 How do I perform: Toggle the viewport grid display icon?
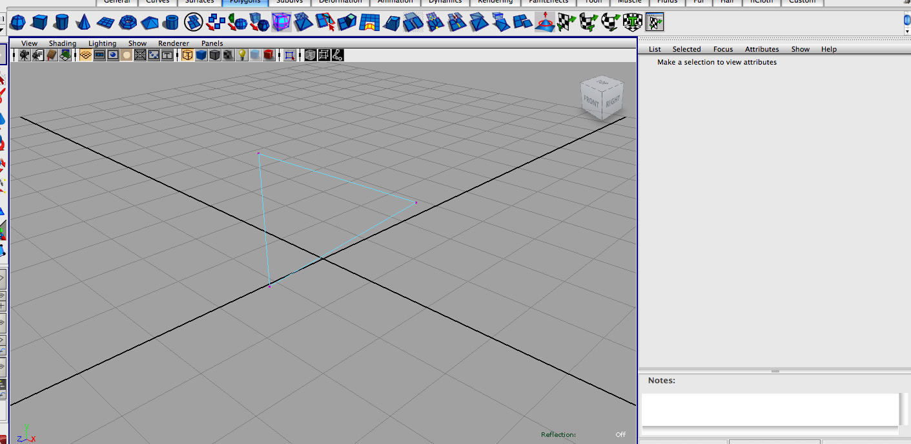[85, 56]
